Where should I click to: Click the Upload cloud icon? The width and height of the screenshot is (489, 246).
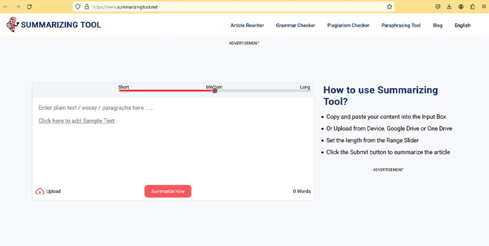point(40,191)
